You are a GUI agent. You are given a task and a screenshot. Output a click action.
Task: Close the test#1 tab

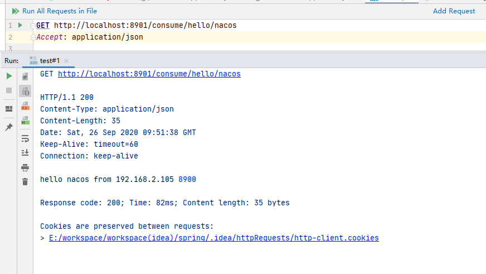(66, 61)
